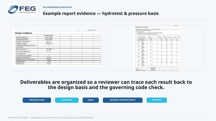Viewport: 216px width, 121px height.
Task: Choose the OPENING REINFORCEMENT tag button
Action: (x=123, y=100)
